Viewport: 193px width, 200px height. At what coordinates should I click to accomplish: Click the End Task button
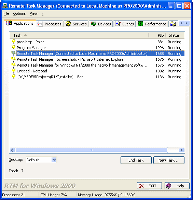pos(136,160)
